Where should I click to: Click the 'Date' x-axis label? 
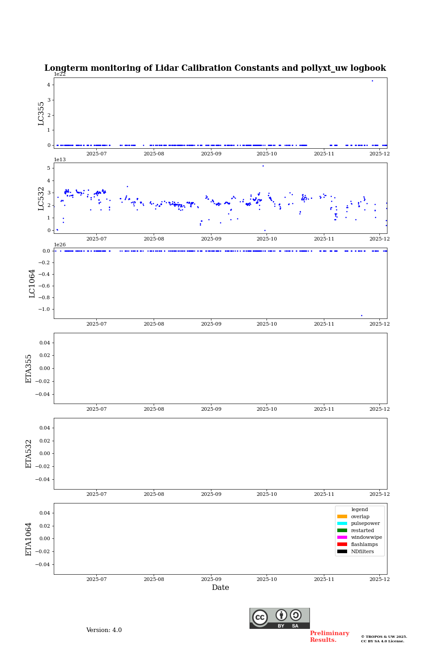(x=220, y=588)
